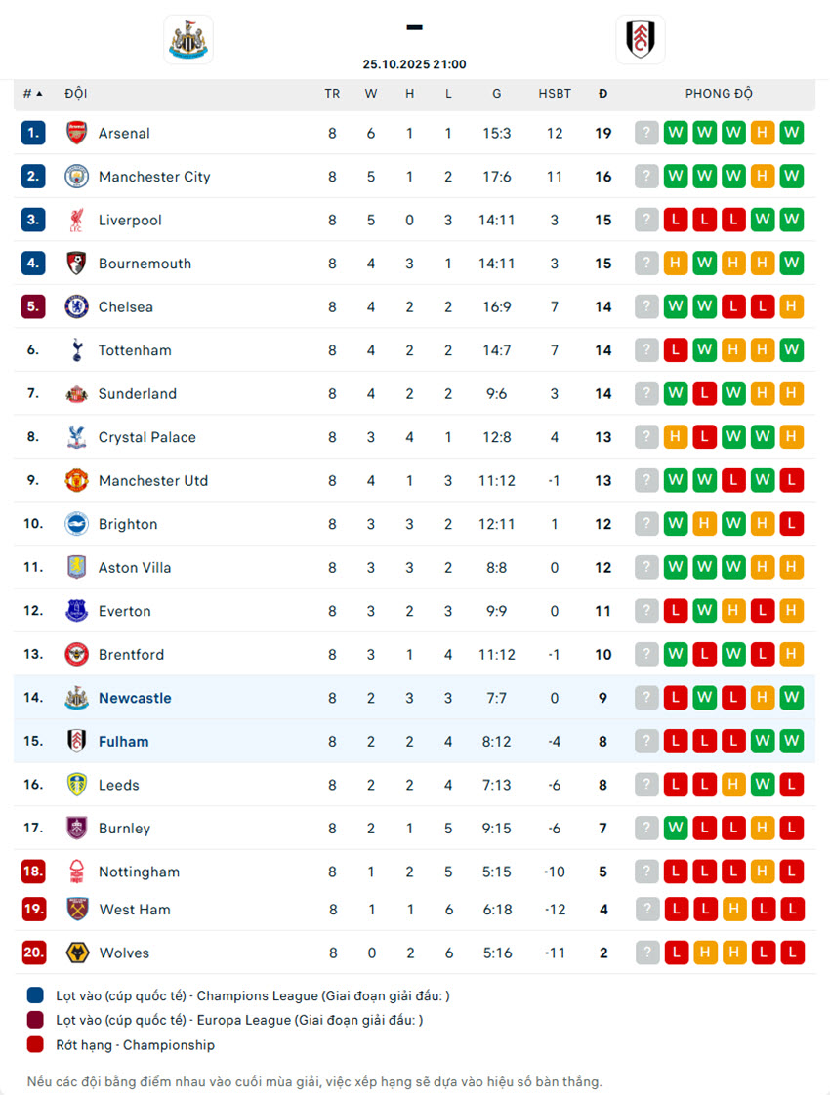Open the Arsenal club crest icon
830x1095 pixels.
[x=76, y=134]
